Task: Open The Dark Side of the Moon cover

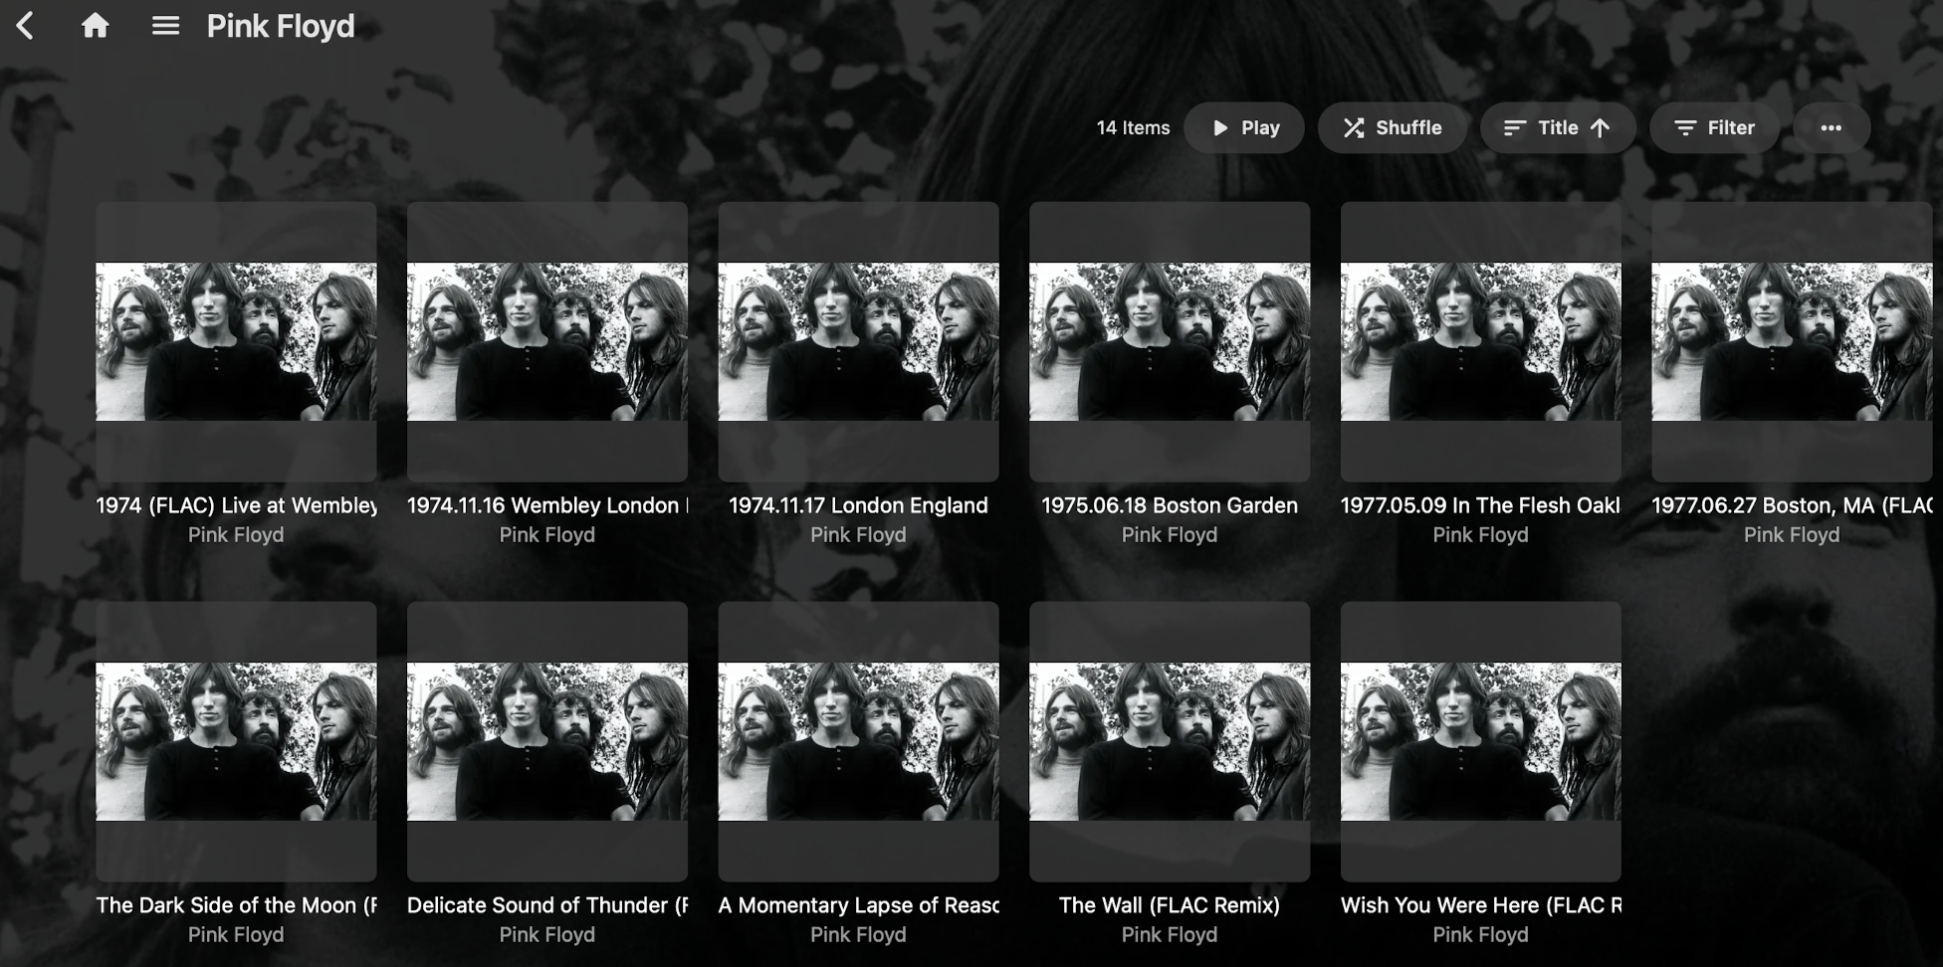Action: click(x=236, y=741)
